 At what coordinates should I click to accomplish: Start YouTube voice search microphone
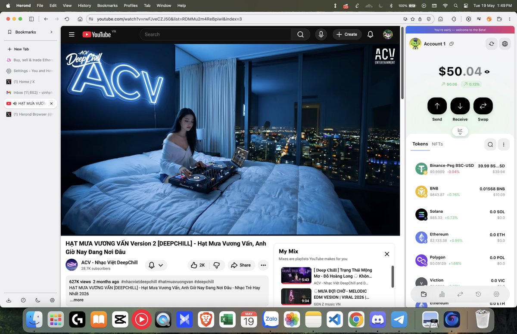click(x=321, y=34)
